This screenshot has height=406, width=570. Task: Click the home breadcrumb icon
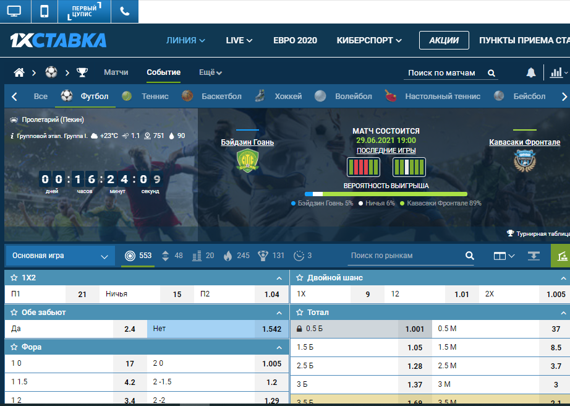click(x=19, y=73)
